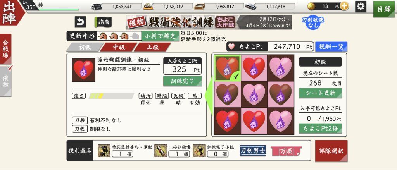
Task: Select the bottom-right pink heart panel
Action: click(281, 121)
